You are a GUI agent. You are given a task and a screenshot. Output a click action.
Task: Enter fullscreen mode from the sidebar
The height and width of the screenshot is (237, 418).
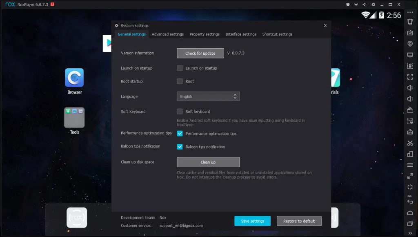(410, 76)
